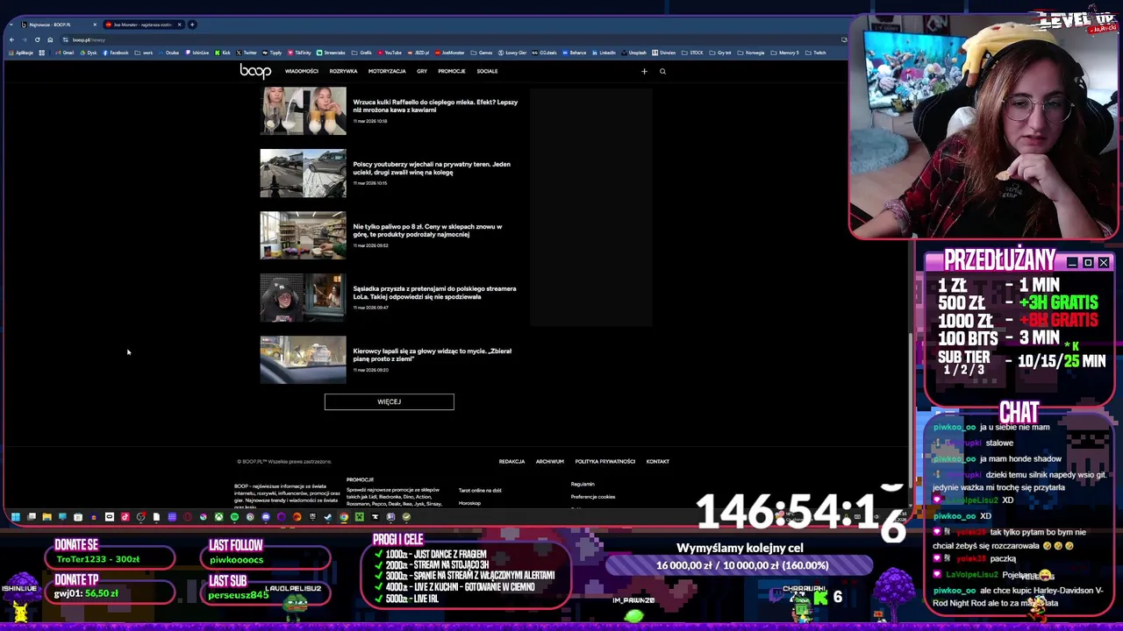Screen dimensions: 1123x631
Task: Click the parked cars article thumbnail
Action: [303, 173]
